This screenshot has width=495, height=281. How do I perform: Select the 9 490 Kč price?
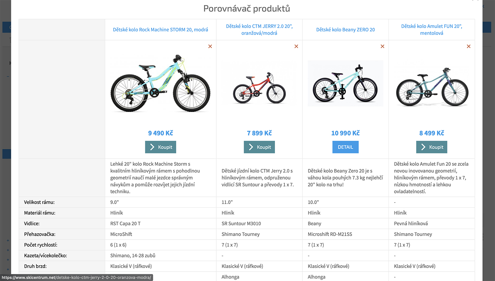tap(161, 133)
